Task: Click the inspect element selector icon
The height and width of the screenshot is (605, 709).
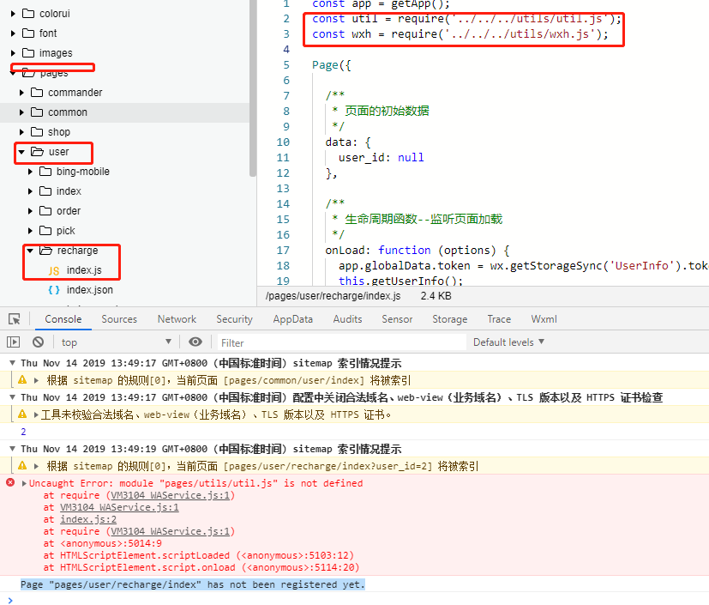Action: pos(15,319)
